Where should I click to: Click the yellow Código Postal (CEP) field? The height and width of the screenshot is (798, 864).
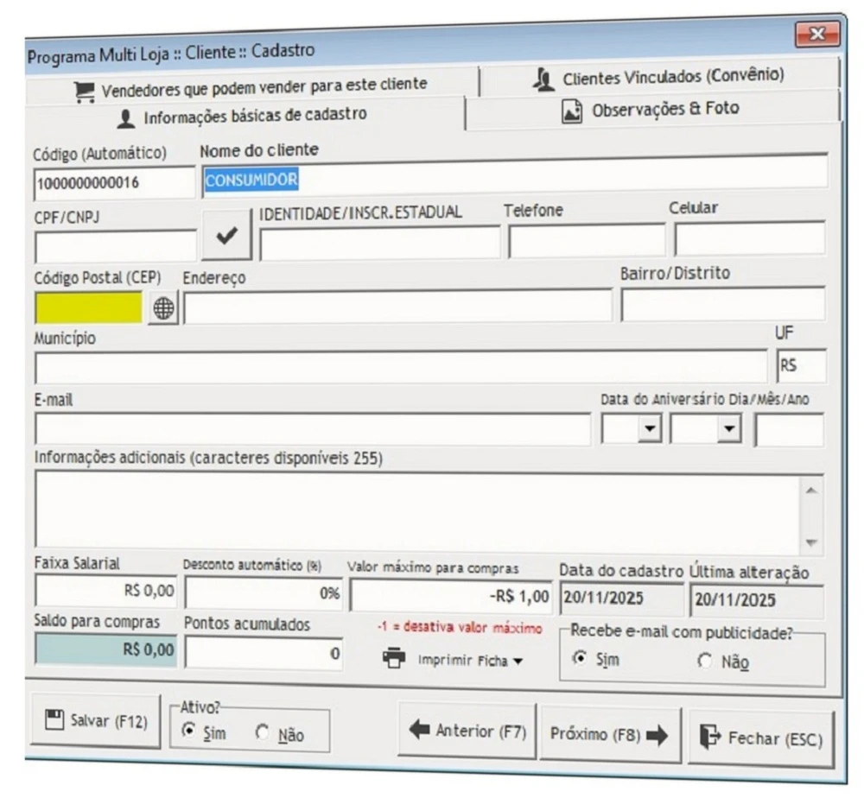click(x=87, y=307)
